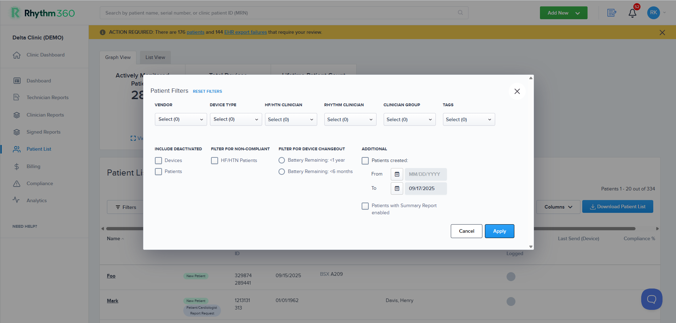Expand the Tags select dropdown
Image resolution: width=676 pixels, height=323 pixels.
pos(469,119)
